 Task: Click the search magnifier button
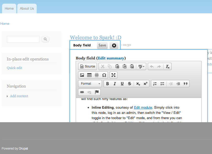pyautogui.click(x=45, y=39)
